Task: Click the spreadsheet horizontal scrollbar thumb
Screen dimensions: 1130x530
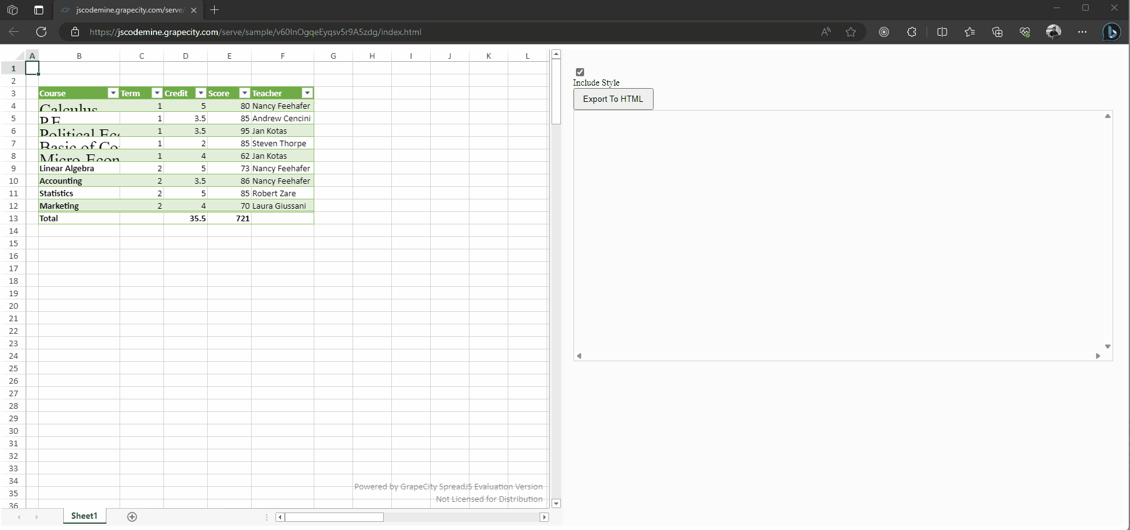Action: tap(334, 517)
